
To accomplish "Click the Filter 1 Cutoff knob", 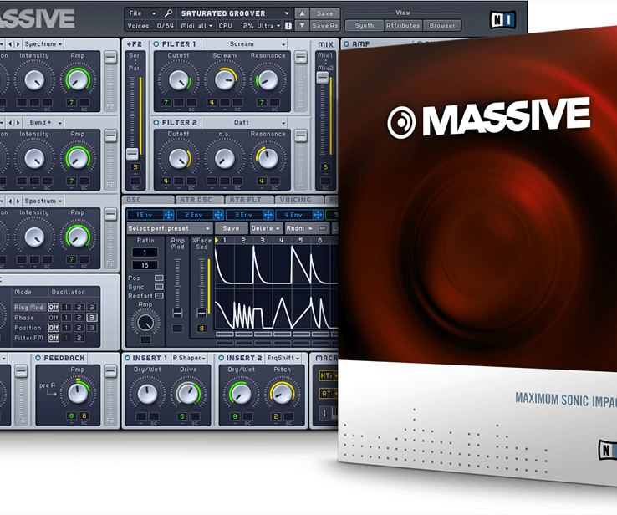I will [x=178, y=80].
